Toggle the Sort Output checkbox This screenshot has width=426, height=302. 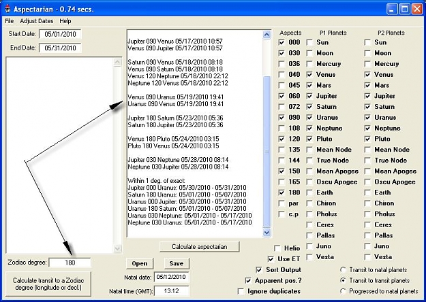coord(259,270)
